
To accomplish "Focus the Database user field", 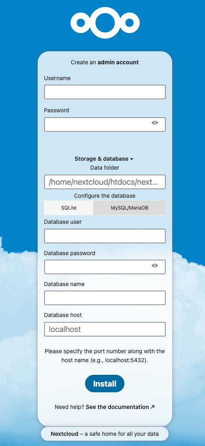I will 105,236.
